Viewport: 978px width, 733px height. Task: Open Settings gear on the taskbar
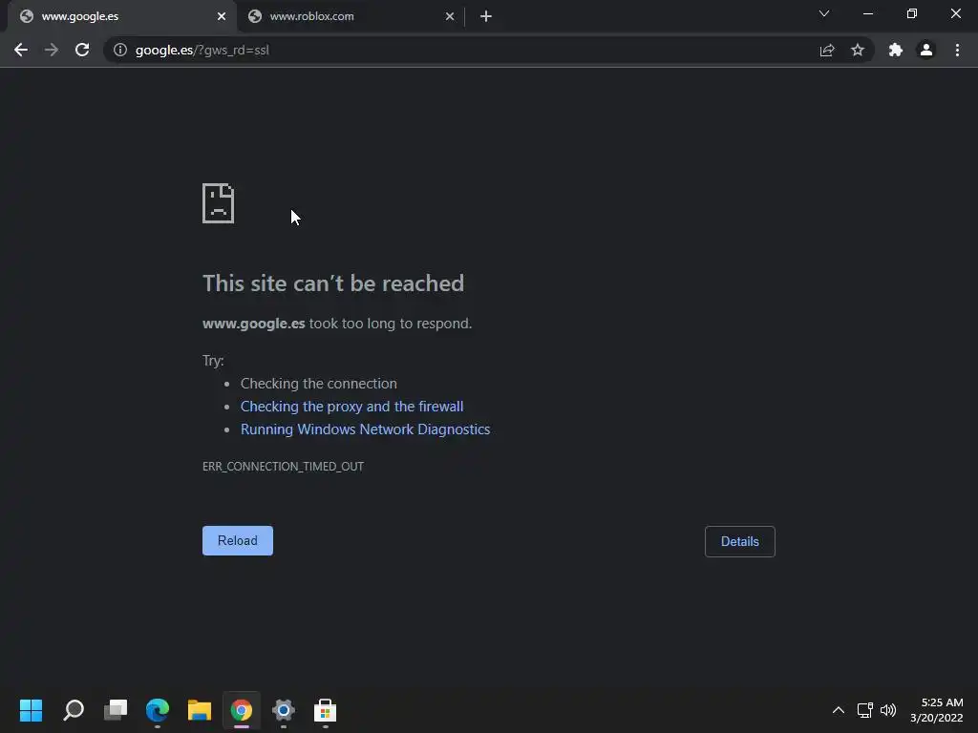283,710
